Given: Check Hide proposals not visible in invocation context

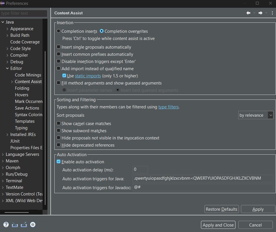Looking at the screenshot, I should [x=58, y=138].
